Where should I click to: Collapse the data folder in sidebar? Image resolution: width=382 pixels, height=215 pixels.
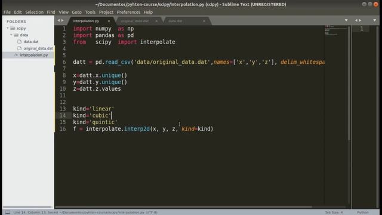(x=11, y=35)
